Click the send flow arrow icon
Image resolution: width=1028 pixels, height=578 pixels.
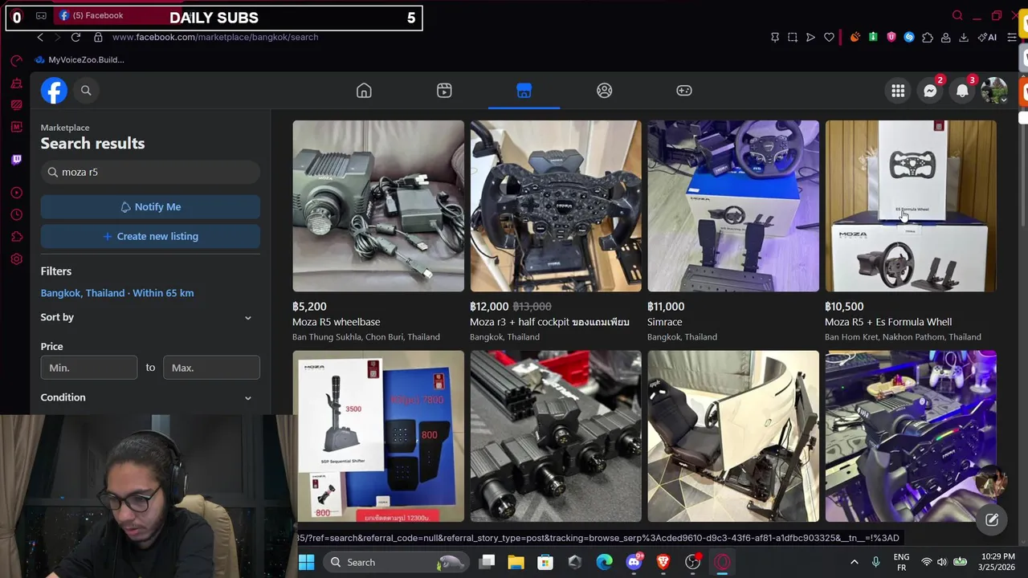coord(810,37)
